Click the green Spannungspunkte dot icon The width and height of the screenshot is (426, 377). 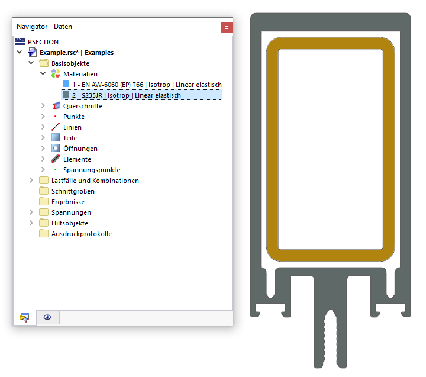[56, 170]
